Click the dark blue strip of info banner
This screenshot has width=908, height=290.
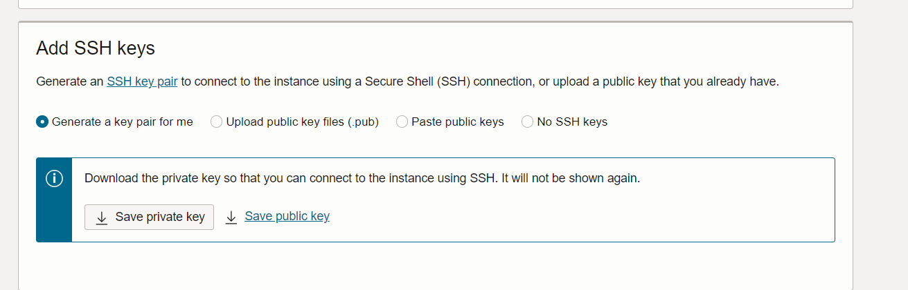pos(54,200)
